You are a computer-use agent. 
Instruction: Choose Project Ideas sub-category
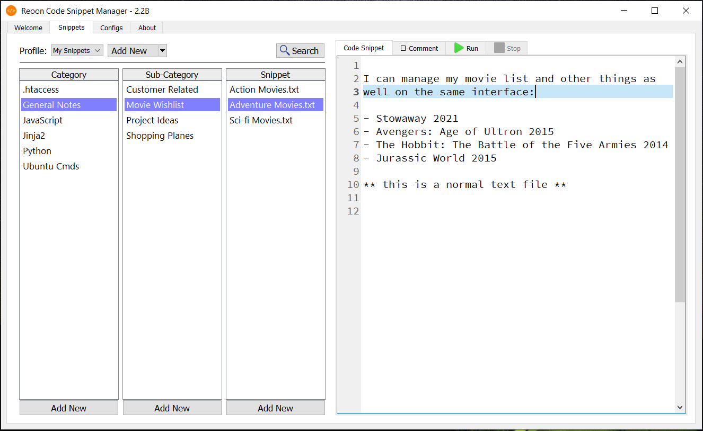tap(152, 120)
